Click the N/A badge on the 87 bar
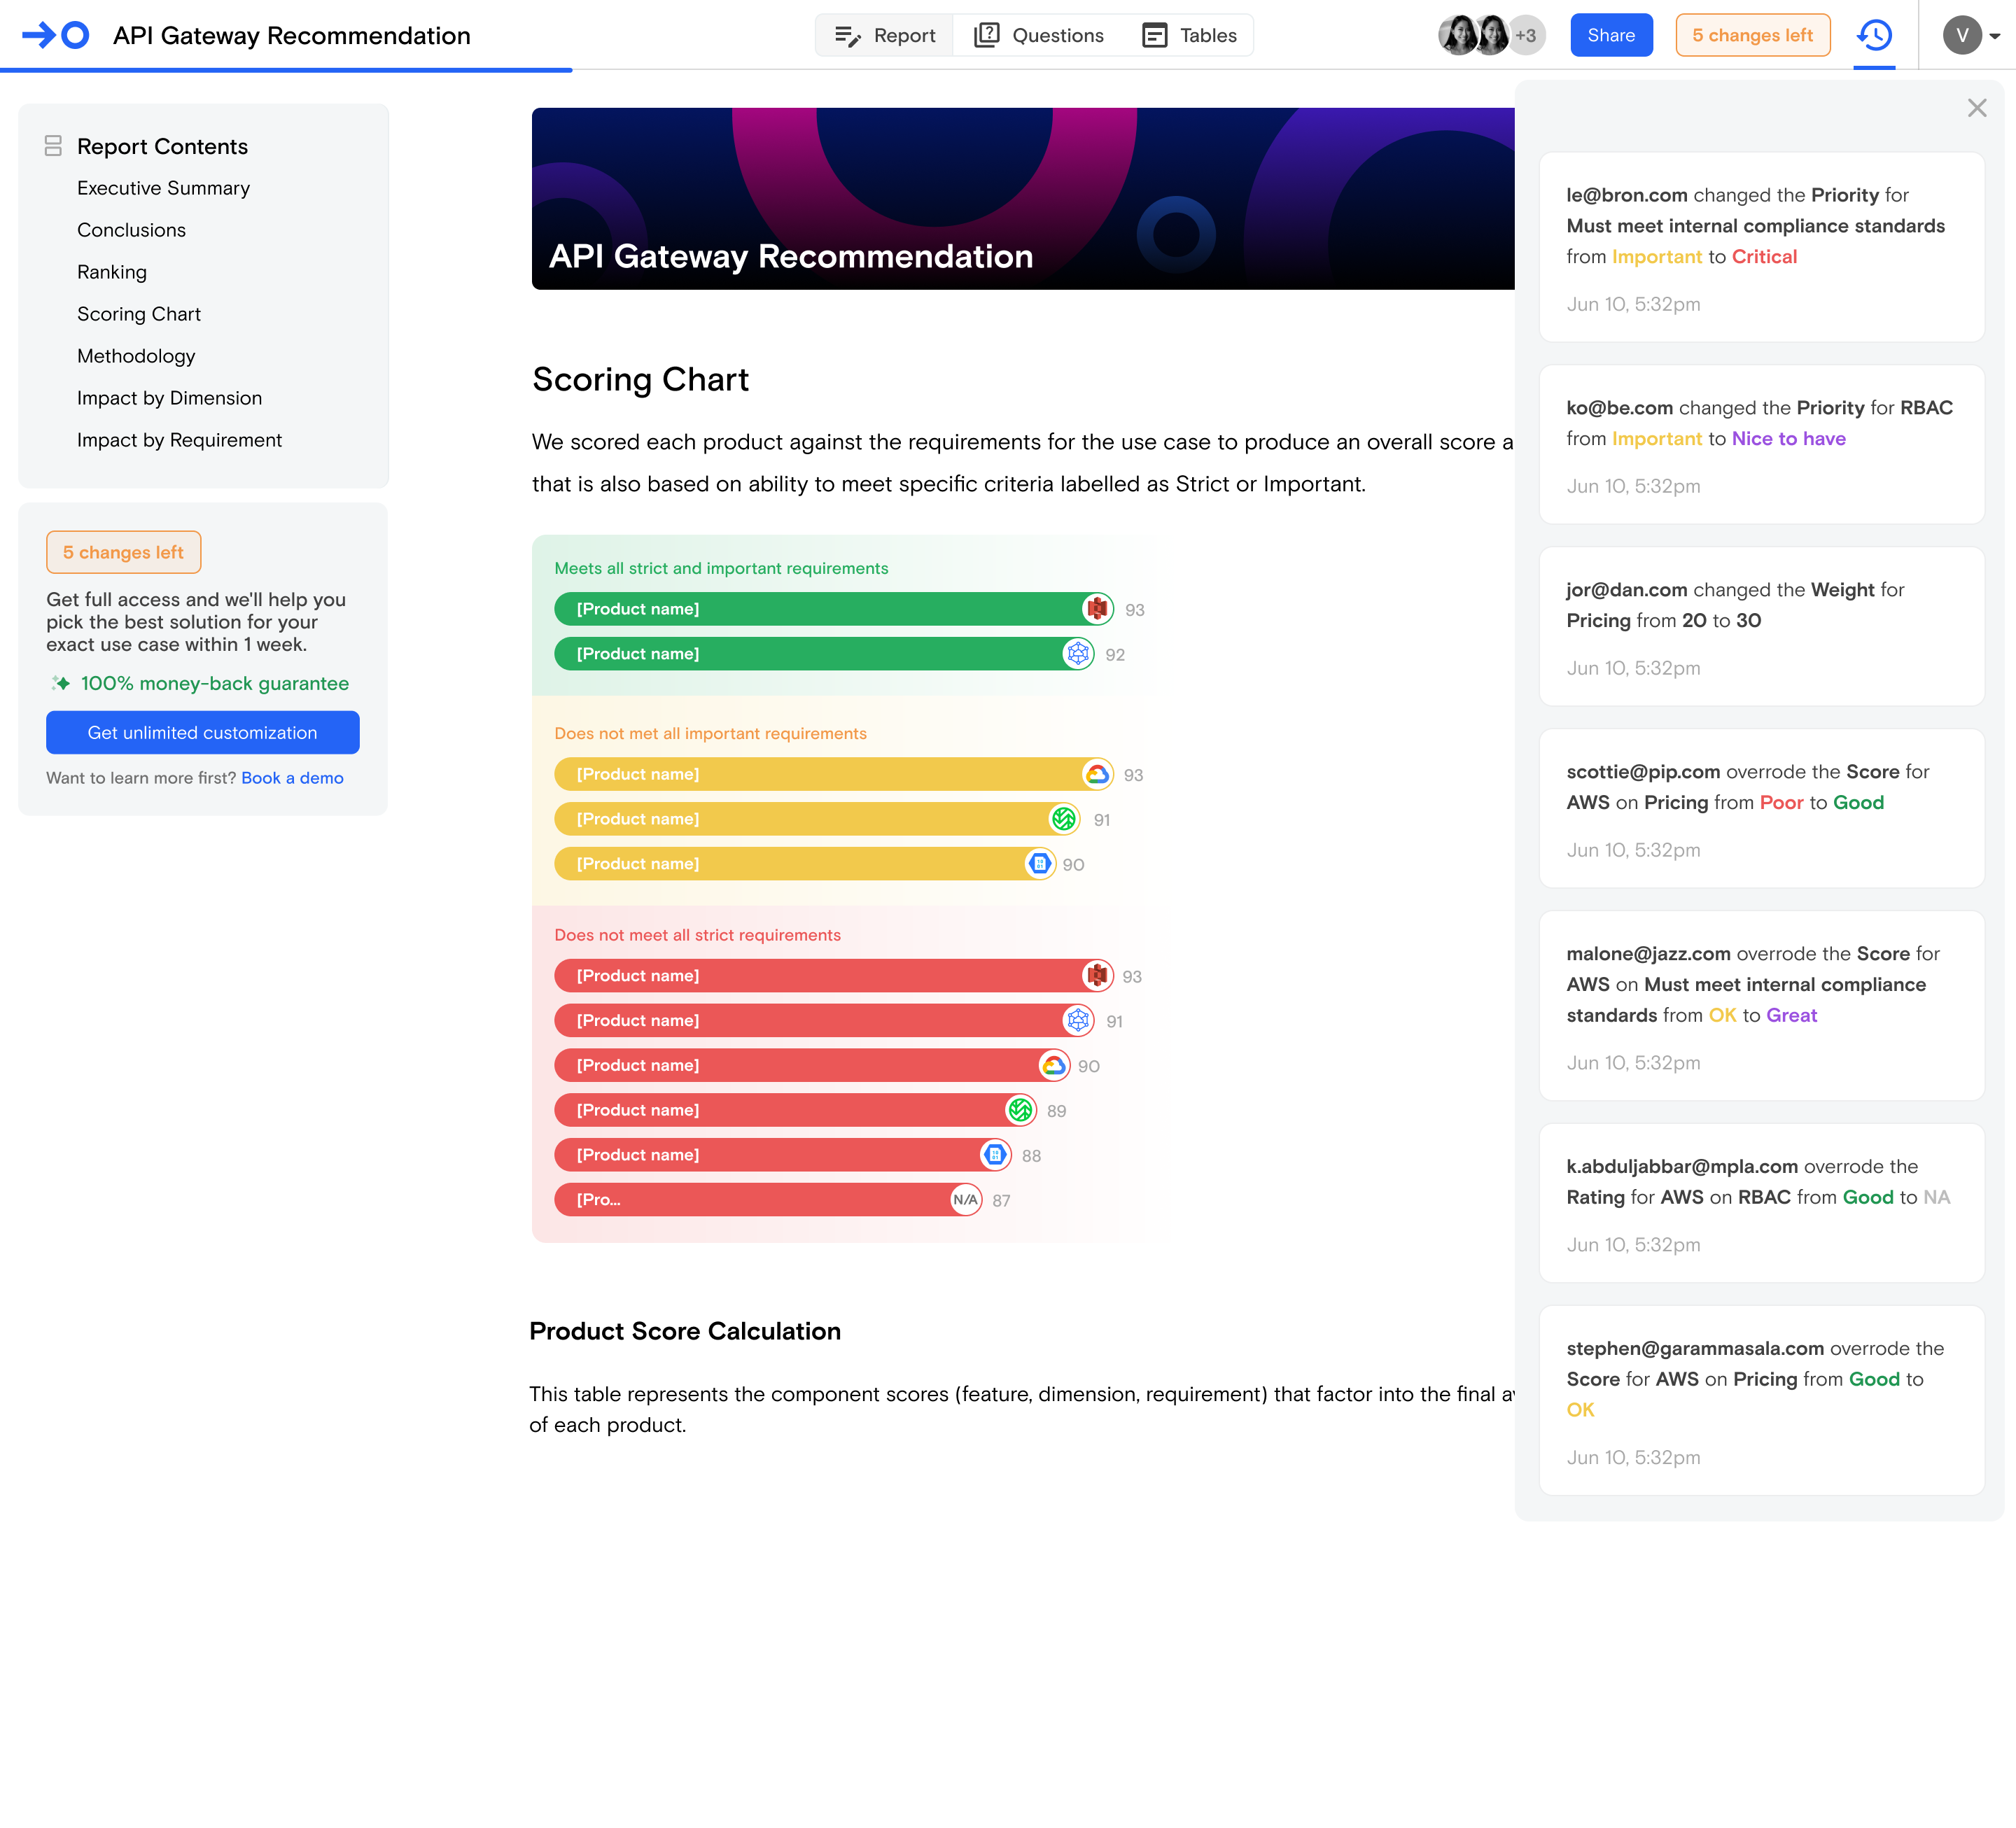 (965, 1200)
